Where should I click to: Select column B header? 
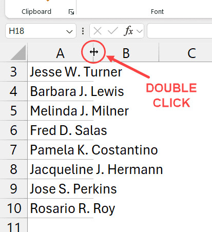126,53
